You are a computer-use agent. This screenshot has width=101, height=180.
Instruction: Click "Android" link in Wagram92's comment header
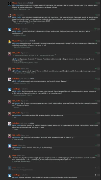[32, 41]
